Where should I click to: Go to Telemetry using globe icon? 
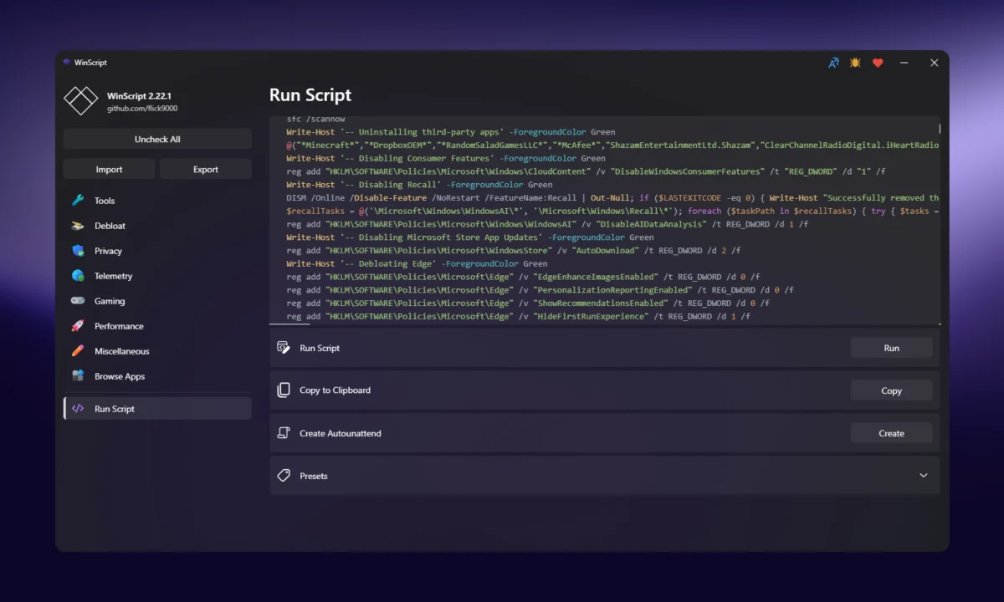coord(78,276)
